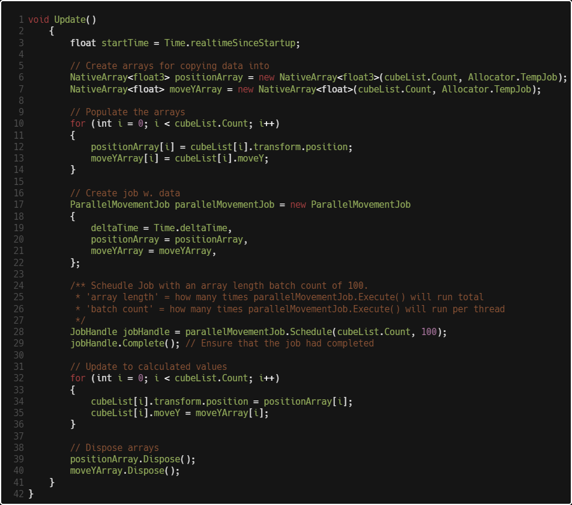Viewport: 572px width, 505px height.
Task: Click line number 42 in the gutter
Action: coord(19,494)
